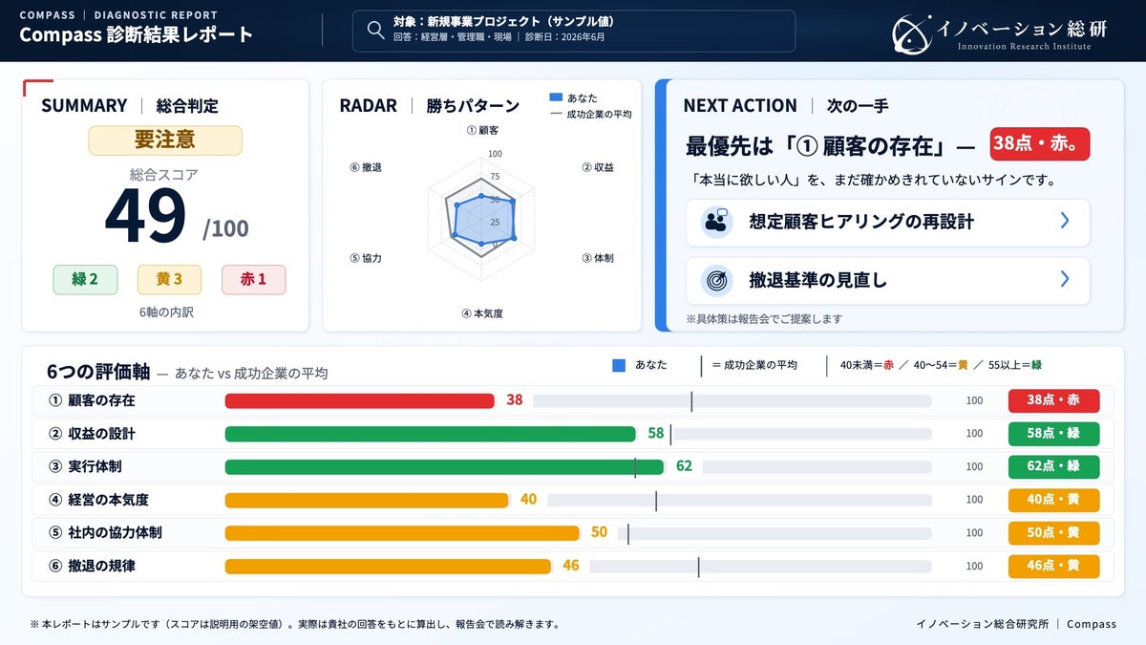Click the ③ 体制 radar axis label
Viewport: 1146px width, 645px height.
coord(598,258)
